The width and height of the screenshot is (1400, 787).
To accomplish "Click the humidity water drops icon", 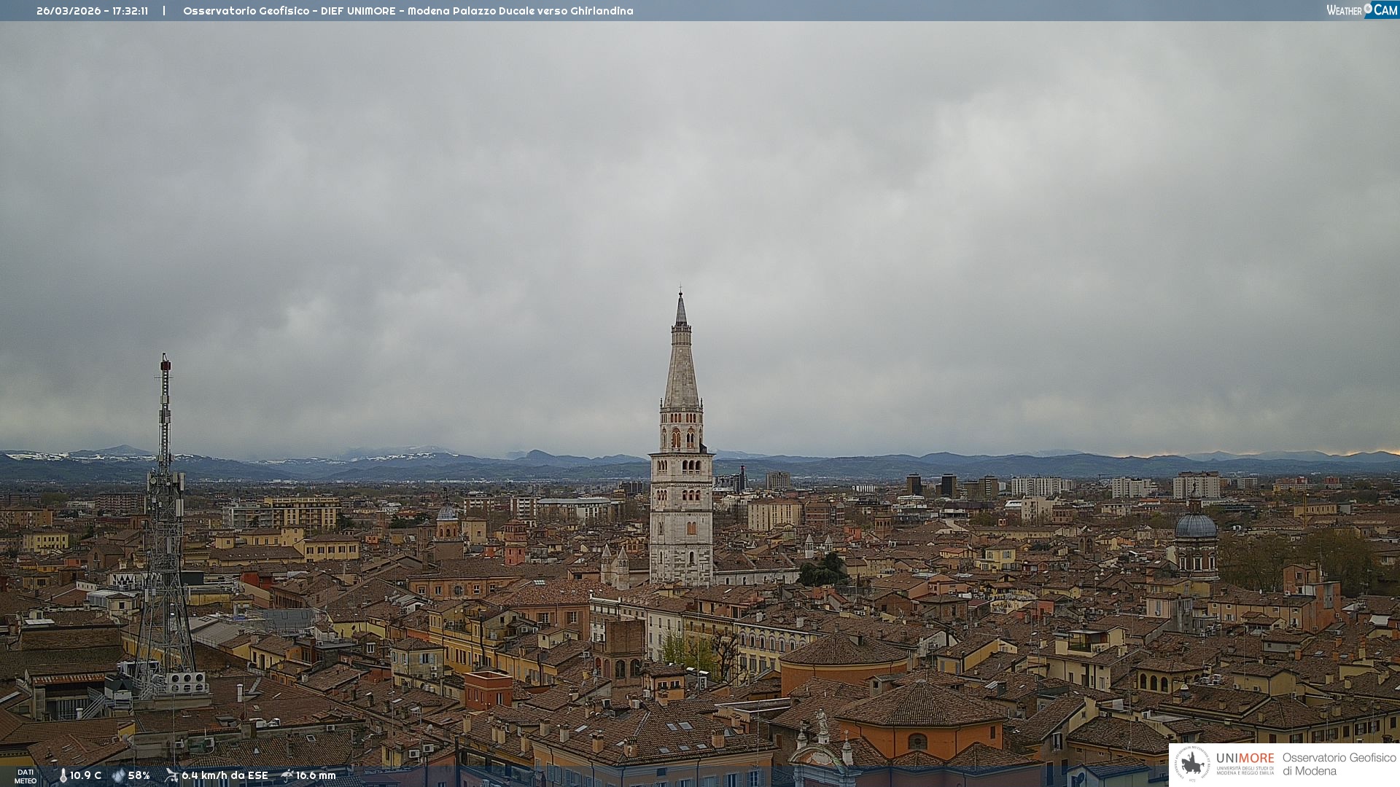I will pyautogui.click(x=118, y=775).
